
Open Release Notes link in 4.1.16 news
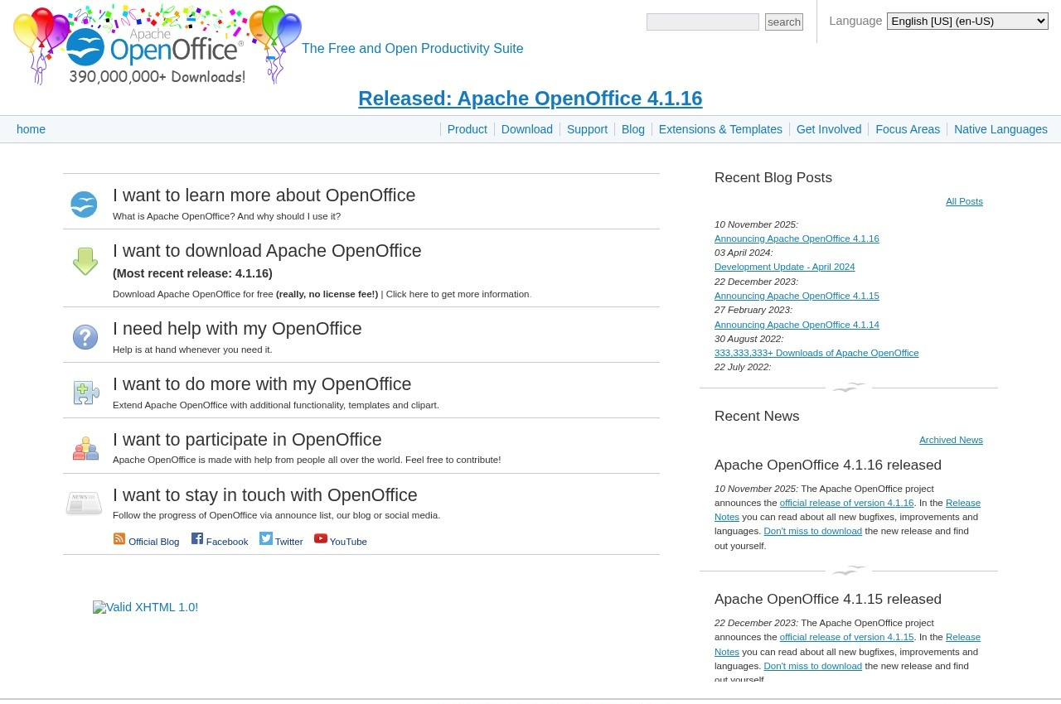[962, 503]
